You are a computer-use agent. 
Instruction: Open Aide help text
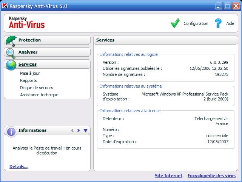tap(230, 23)
